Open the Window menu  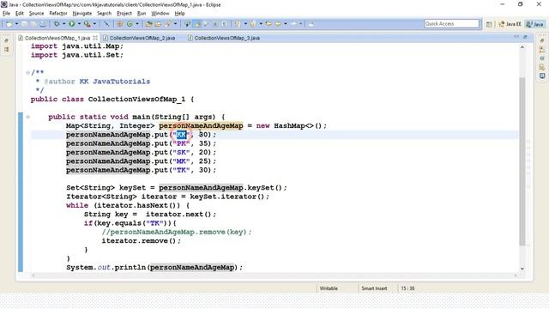[x=160, y=14]
